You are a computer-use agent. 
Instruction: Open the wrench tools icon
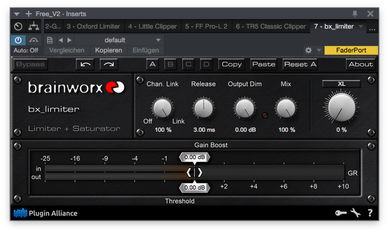356,213
